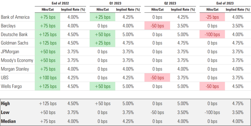Click the High summary row label
This screenshot has width=251, height=126.
click(x=5, y=104)
